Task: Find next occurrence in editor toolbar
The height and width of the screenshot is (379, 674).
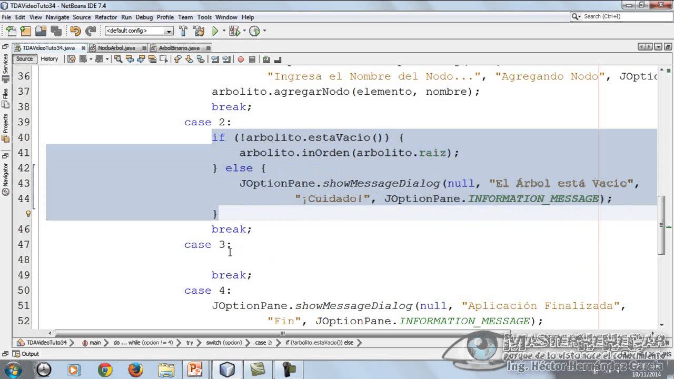Action: (x=141, y=59)
